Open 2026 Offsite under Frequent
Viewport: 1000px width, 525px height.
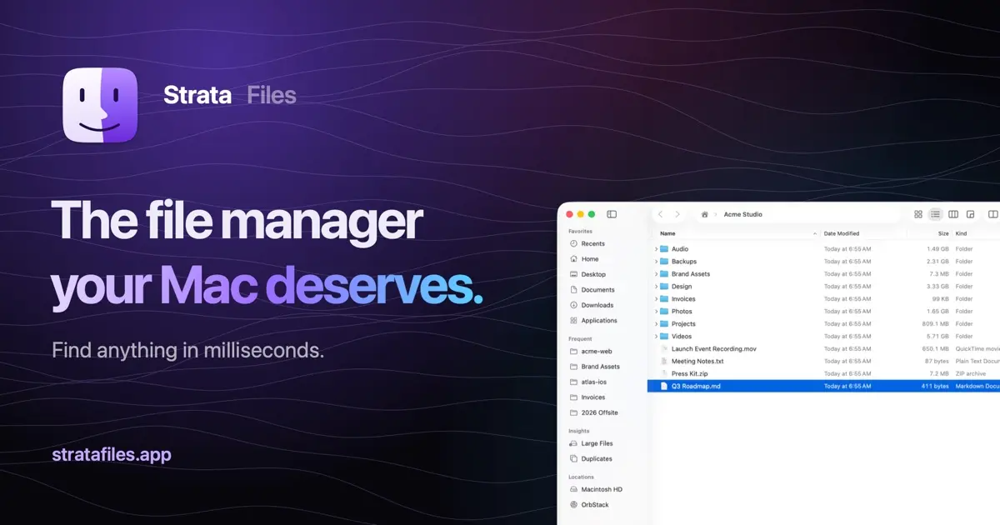[x=593, y=412]
